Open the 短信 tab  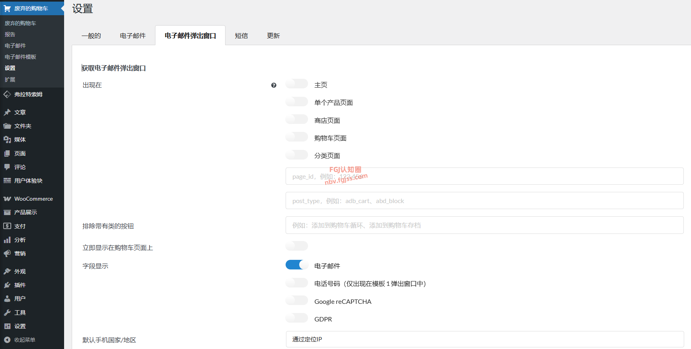tap(241, 36)
